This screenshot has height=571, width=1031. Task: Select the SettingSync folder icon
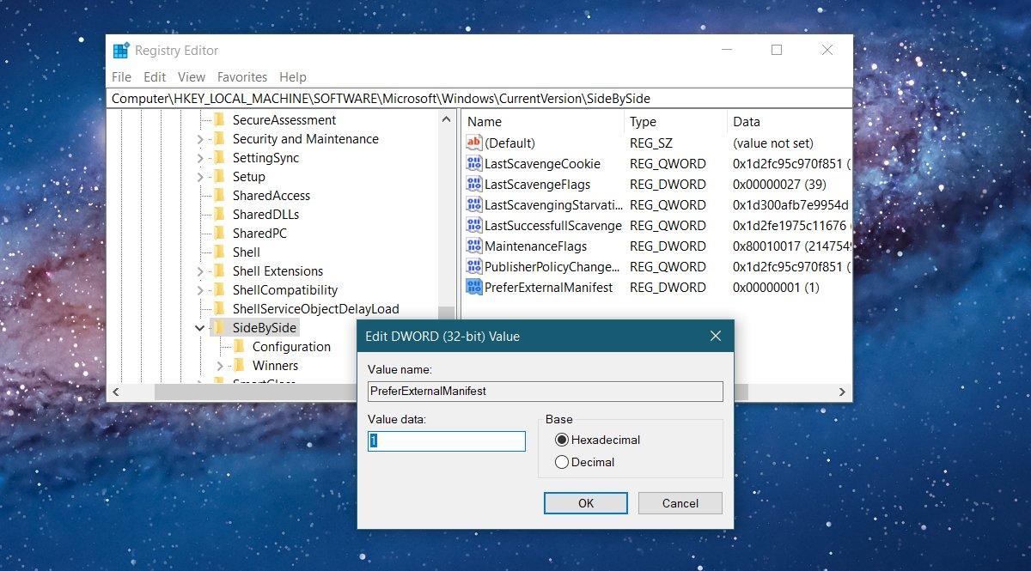pyautogui.click(x=218, y=158)
